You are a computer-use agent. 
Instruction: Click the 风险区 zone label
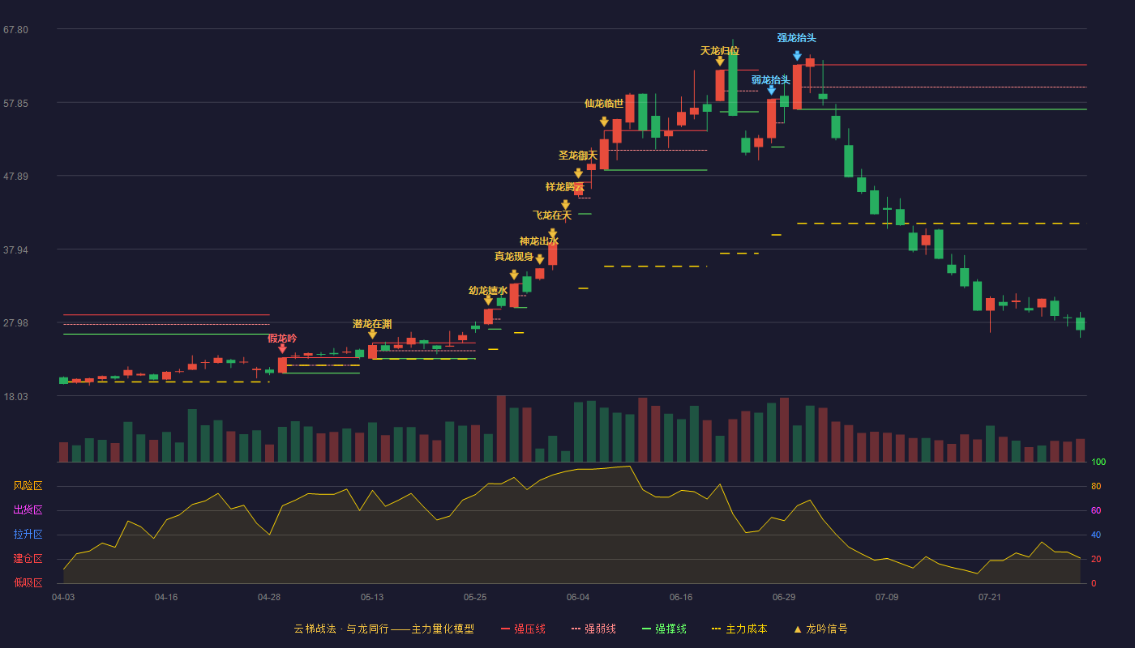(x=28, y=486)
